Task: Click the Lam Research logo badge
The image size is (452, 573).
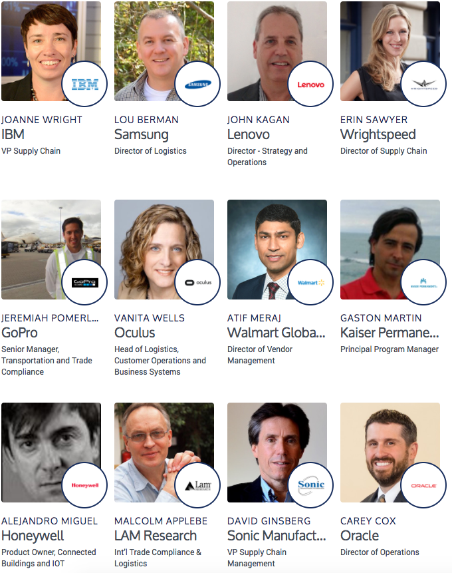Action: click(197, 485)
